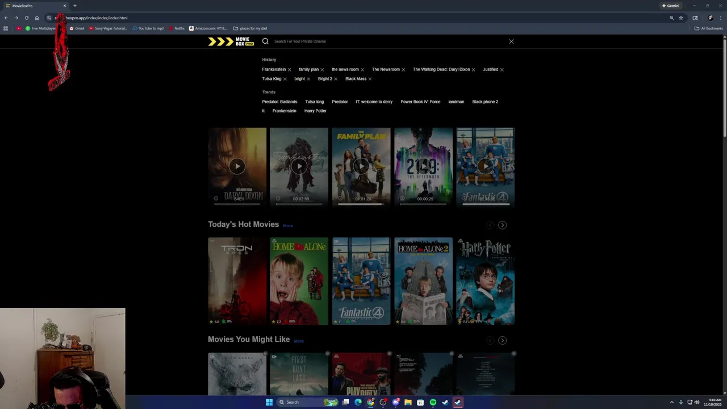
Task: Delete Black Mass from history
Action: [370, 79]
